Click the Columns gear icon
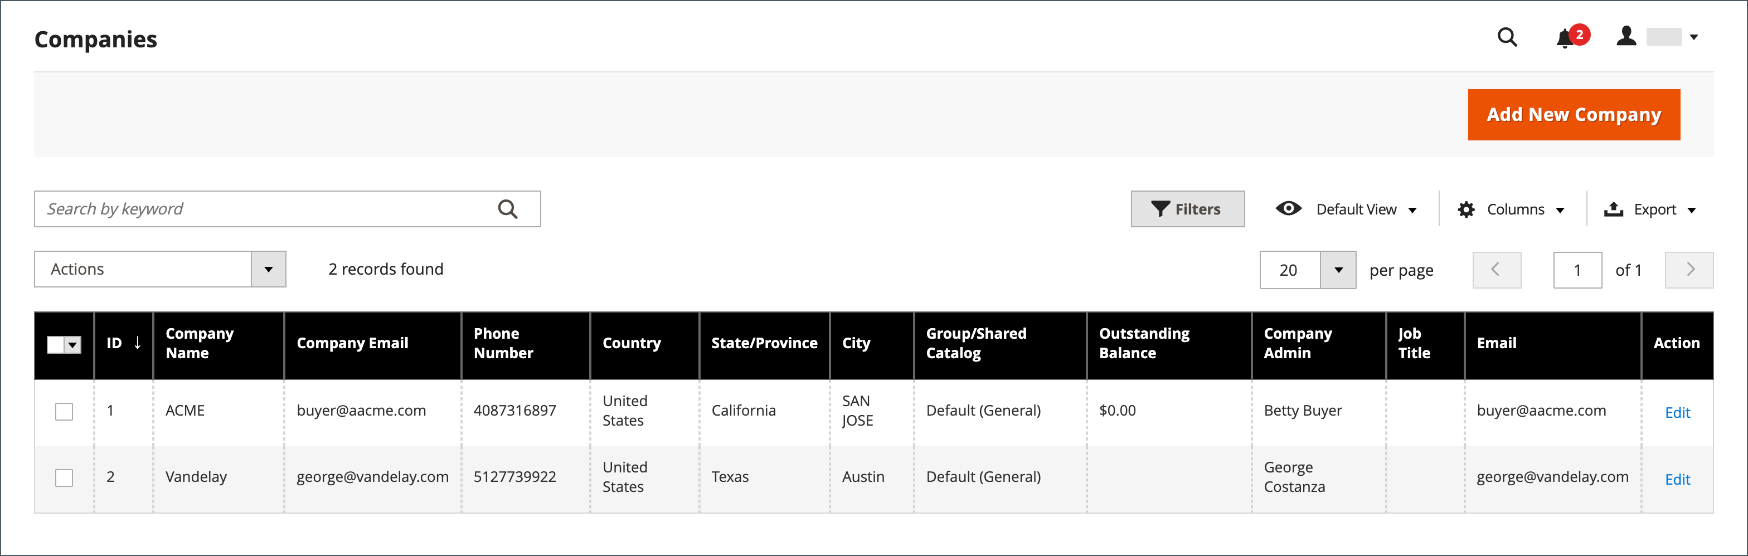 click(x=1466, y=210)
